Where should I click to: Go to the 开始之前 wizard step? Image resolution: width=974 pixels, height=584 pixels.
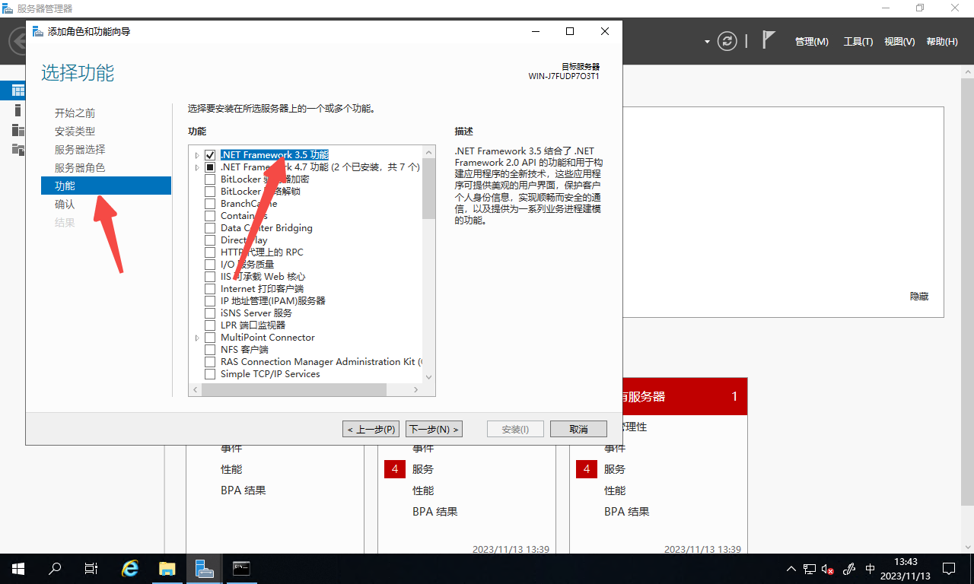click(x=75, y=113)
